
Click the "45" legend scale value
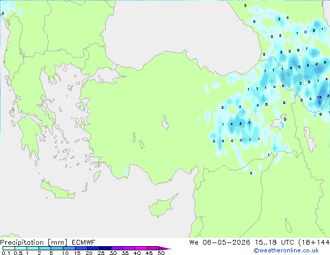[x=149, y=253]
